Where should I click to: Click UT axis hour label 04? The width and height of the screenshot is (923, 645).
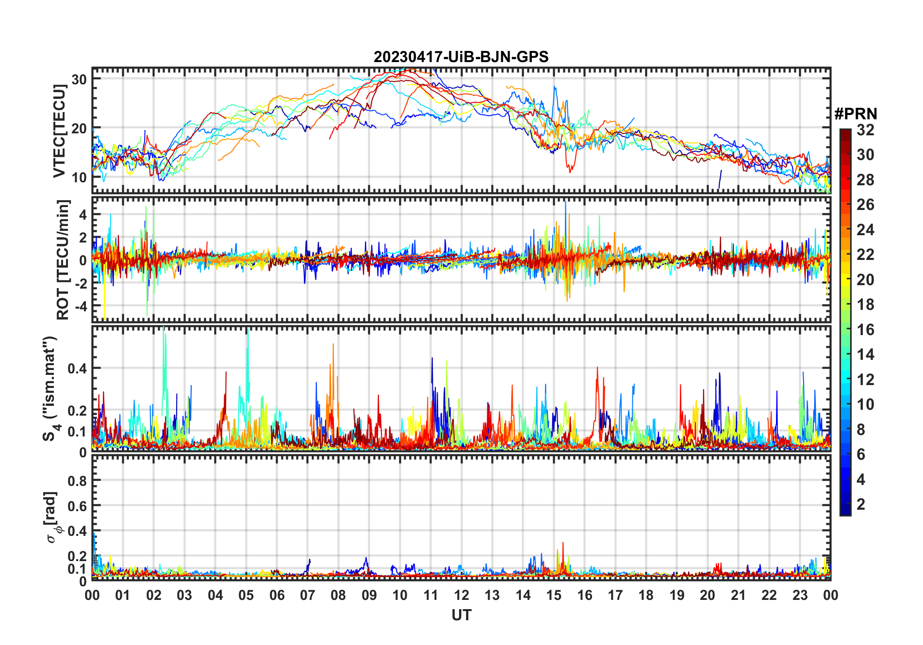[x=215, y=595]
